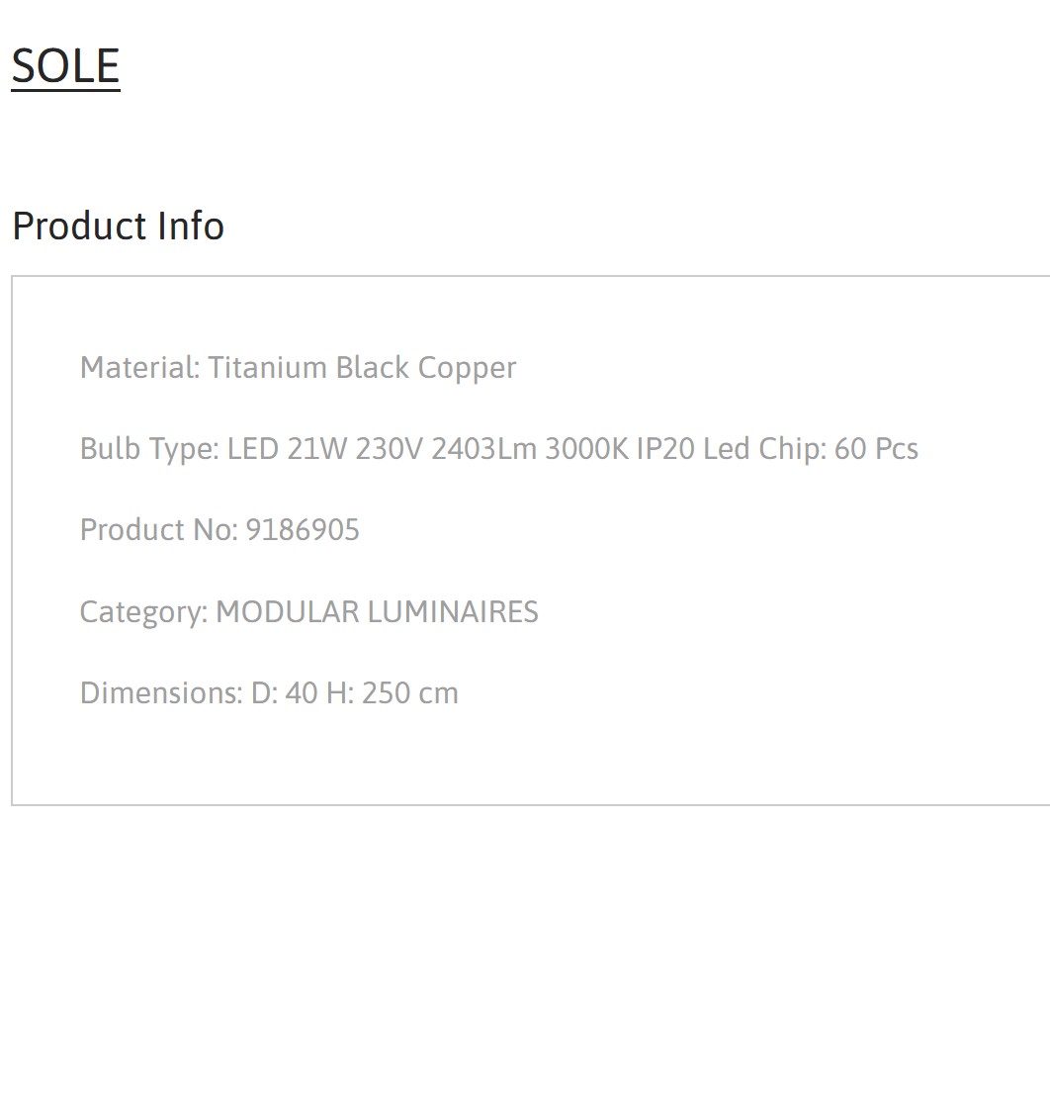Click the LED 21W wattage text

click(288, 449)
